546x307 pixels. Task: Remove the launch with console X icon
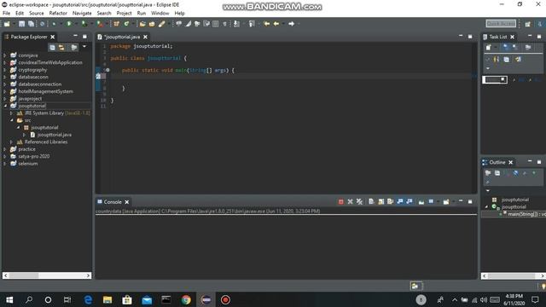[x=350, y=201]
